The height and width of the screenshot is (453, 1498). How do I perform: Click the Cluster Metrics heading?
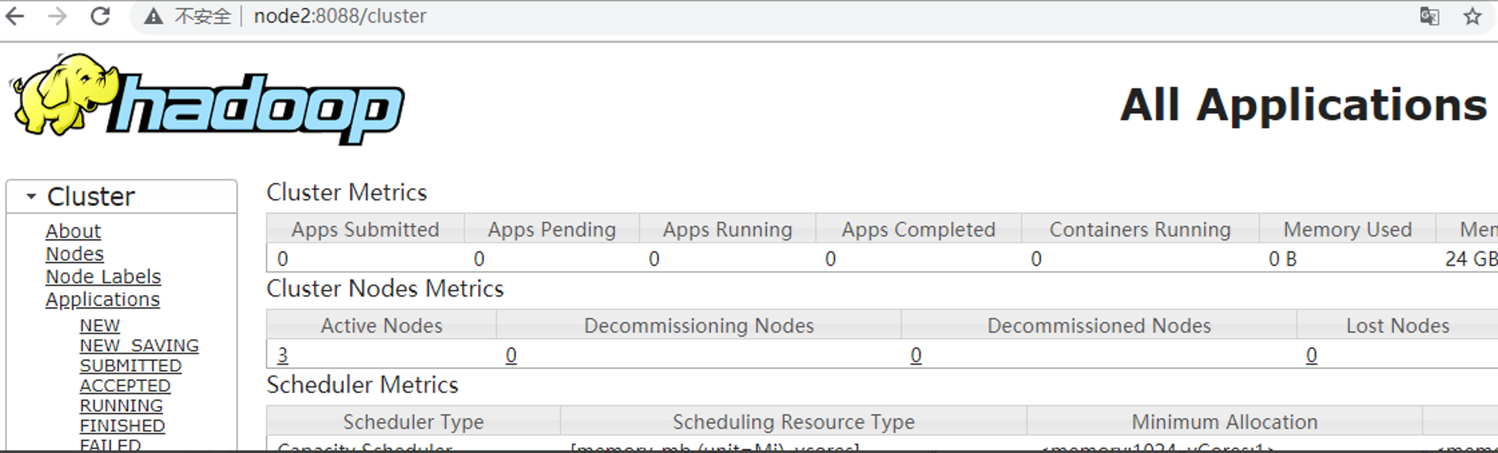tap(347, 192)
